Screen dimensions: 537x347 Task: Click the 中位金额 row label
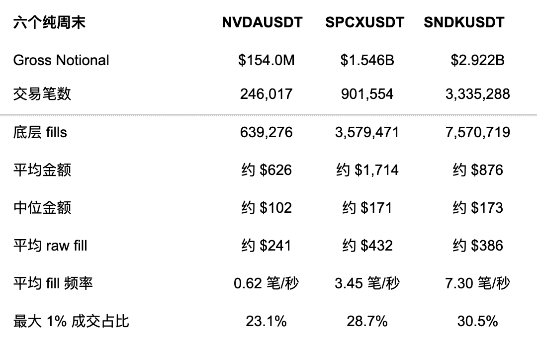42,208
